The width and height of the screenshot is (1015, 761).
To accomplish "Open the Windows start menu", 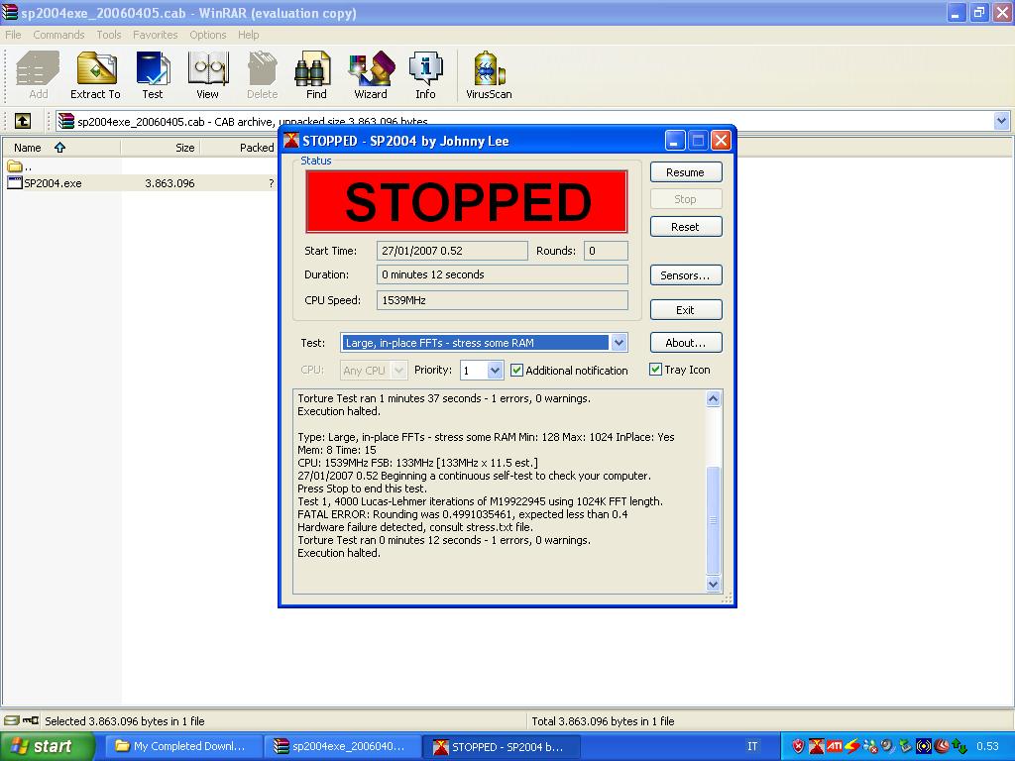I will (x=47, y=746).
